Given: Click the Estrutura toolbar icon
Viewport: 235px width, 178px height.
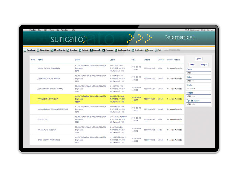Looking at the screenshot, I should pyautogui.click(x=25, y=50).
